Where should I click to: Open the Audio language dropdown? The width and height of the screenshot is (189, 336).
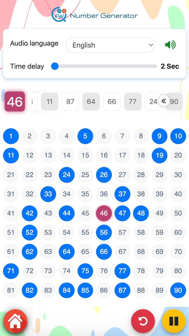(110, 45)
